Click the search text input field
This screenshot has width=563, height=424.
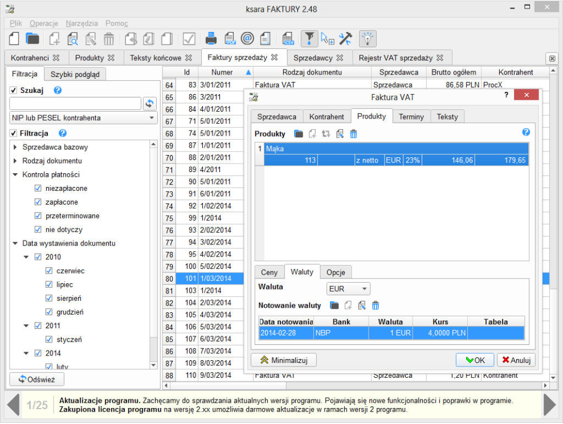(x=75, y=103)
